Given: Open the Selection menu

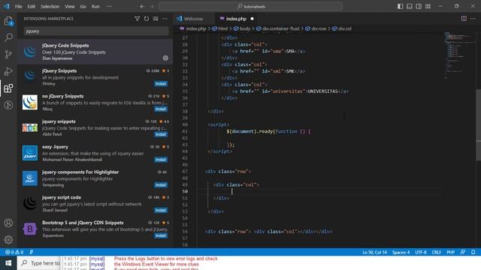Looking at the screenshot, I should point(50,7).
